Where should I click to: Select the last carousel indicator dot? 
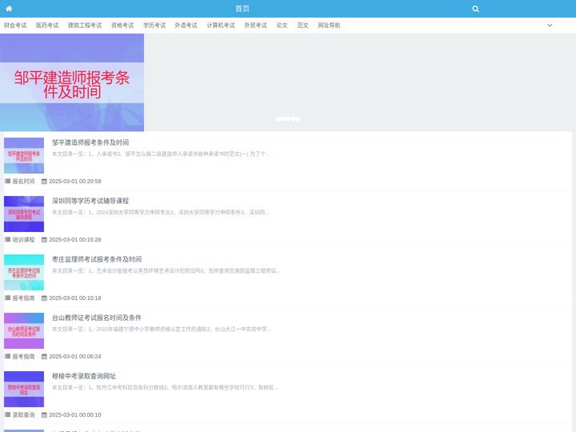tap(298, 118)
